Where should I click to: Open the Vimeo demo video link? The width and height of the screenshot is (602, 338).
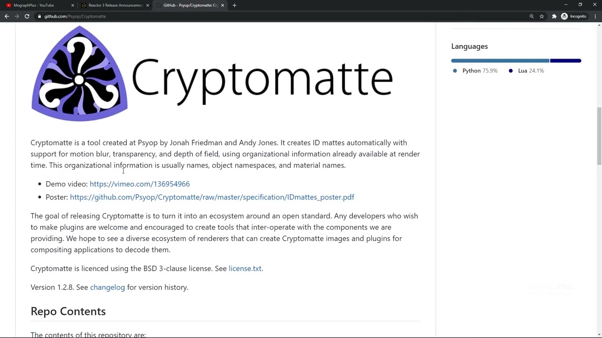coord(140,184)
